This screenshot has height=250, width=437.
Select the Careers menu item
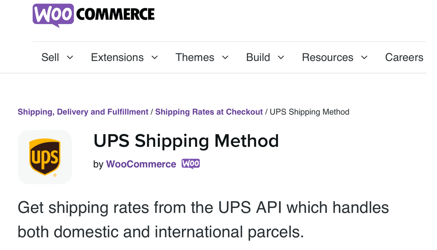tap(404, 57)
